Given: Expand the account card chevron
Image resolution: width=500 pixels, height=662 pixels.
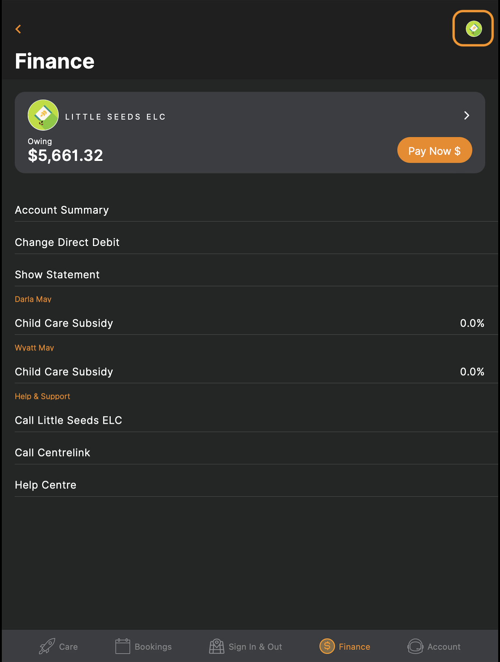Looking at the screenshot, I should 467,115.
